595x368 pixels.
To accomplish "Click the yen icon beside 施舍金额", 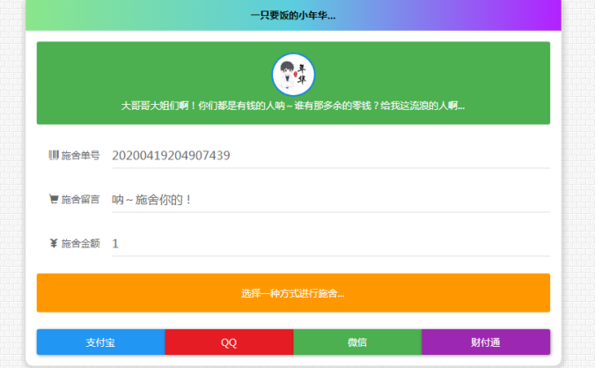I will tap(54, 243).
